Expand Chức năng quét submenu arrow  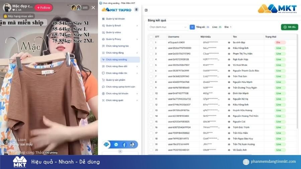pyautogui.click(x=137, y=101)
